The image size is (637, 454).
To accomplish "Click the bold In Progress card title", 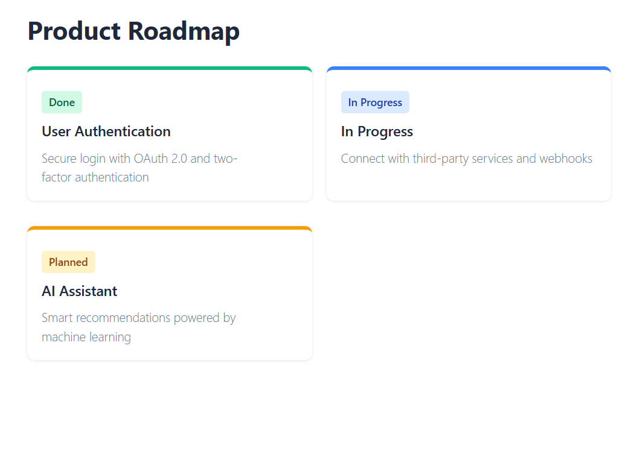I will 377,131.
